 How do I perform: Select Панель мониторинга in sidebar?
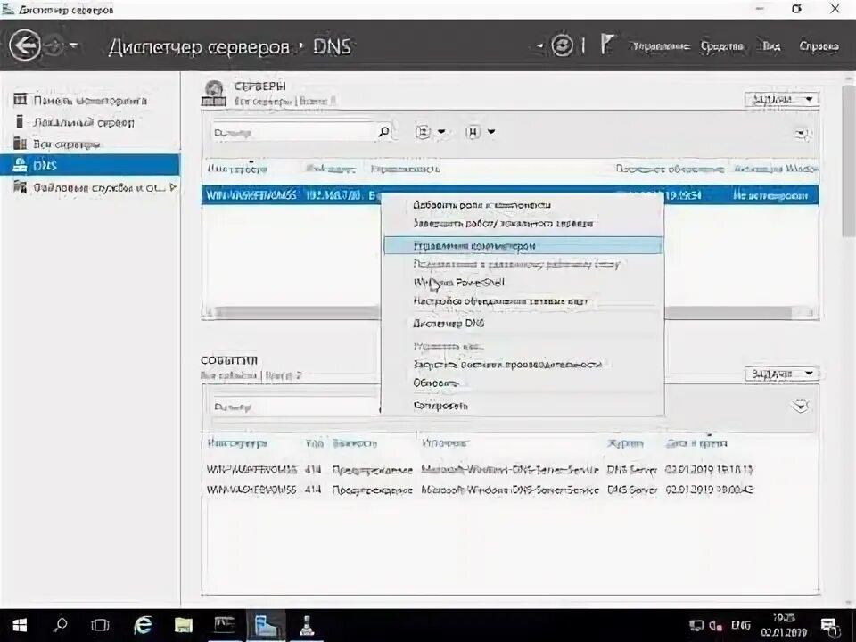pyautogui.click(x=90, y=101)
